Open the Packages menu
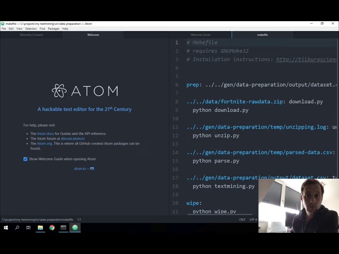The height and width of the screenshot is (254, 339). click(x=53, y=29)
